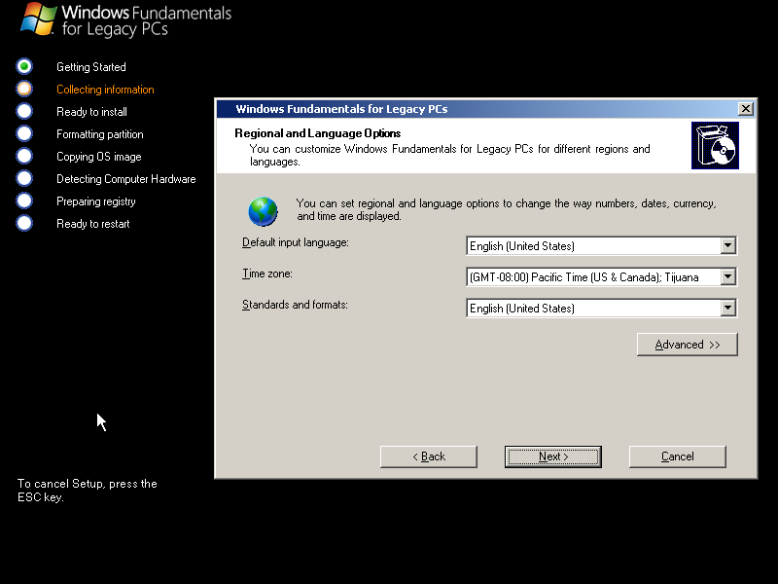
Task: Select the Getting Started step indicator circle
Action: [x=23, y=66]
